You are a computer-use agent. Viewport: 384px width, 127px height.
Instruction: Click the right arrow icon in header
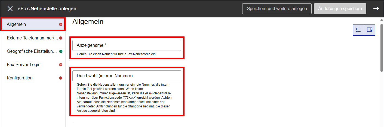coord(376,9)
